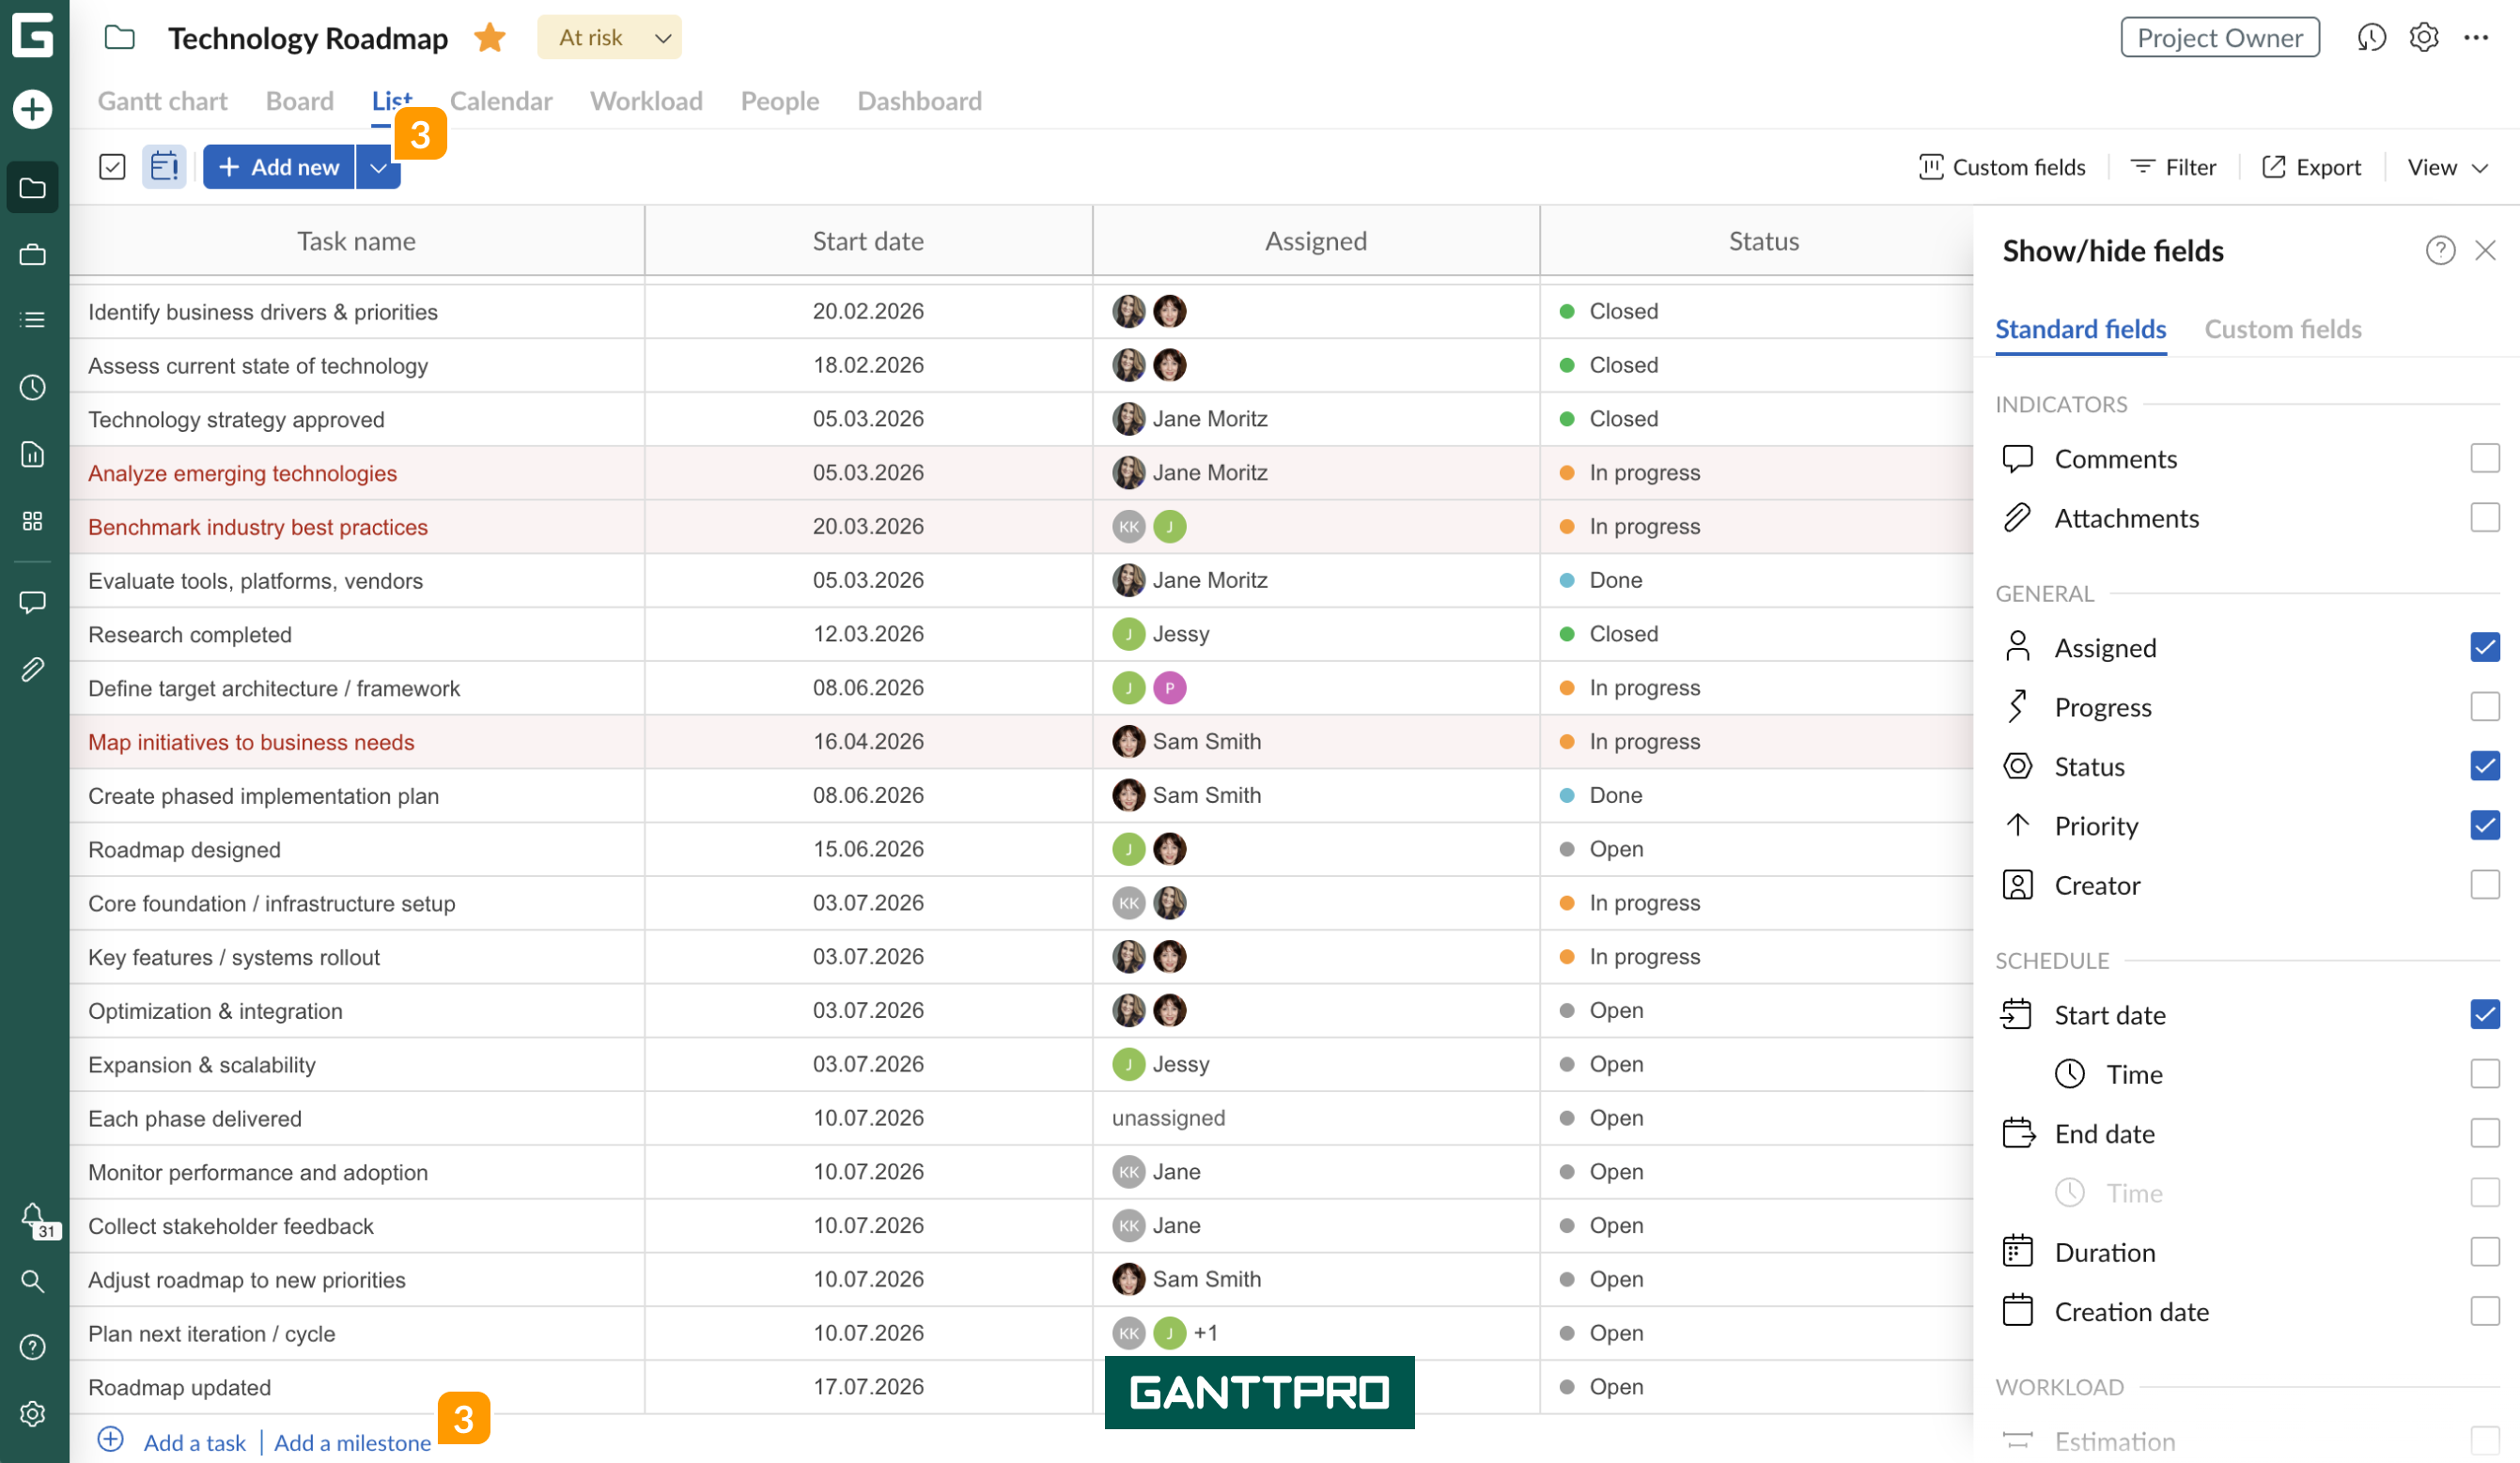Screen dimensions: 2520x1463
Task: Switch to the Workload tab
Action: (647, 100)
